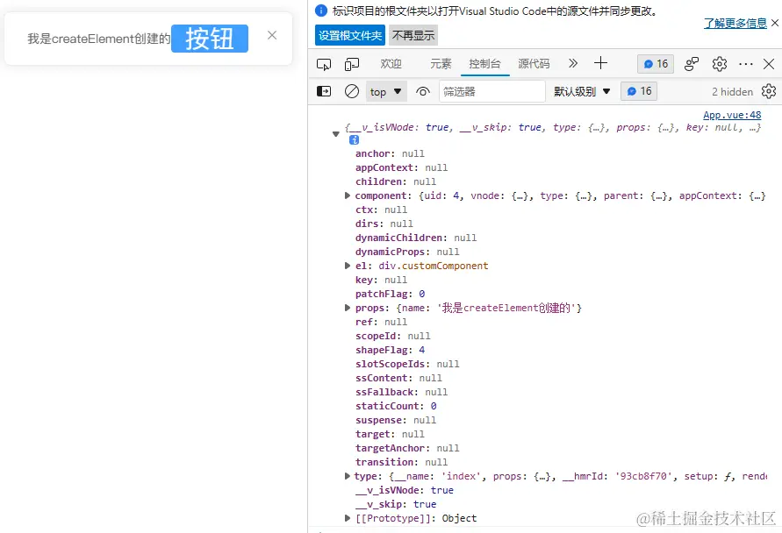
Task: Expand the [[Prototype]] Object entry
Action: tap(348, 518)
